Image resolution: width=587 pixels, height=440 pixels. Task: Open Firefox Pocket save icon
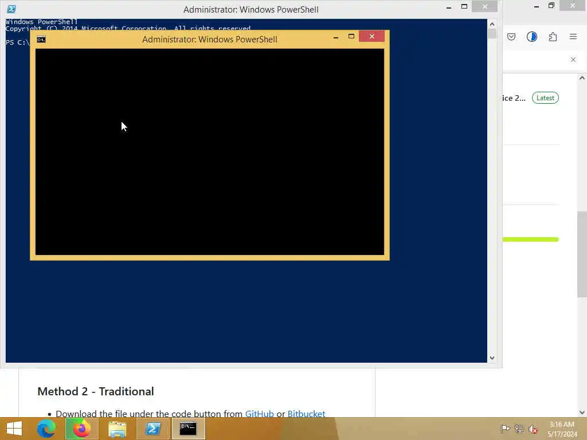coord(511,37)
